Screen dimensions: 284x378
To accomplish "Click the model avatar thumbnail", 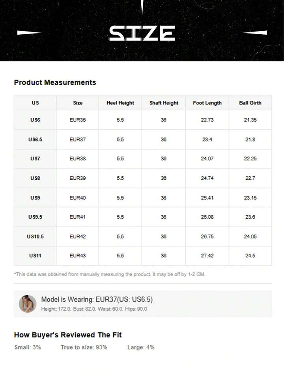I will [28, 304].
